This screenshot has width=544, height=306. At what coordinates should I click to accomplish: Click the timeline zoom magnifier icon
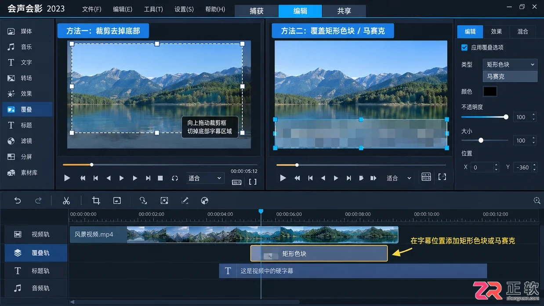pos(537,200)
